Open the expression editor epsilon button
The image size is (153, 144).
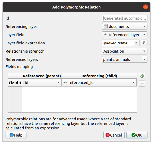point(144,43)
